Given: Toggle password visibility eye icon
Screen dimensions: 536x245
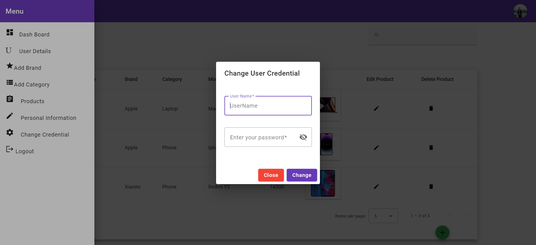Looking at the screenshot, I should coord(303,137).
